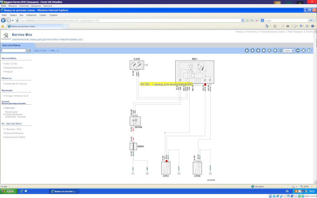The image size is (317, 198).
Task: Open the IE Help question mark menu
Action: click(313, 26)
